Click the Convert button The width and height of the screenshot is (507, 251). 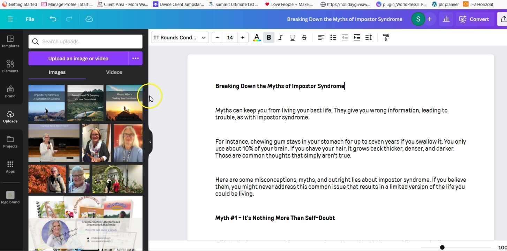click(474, 19)
